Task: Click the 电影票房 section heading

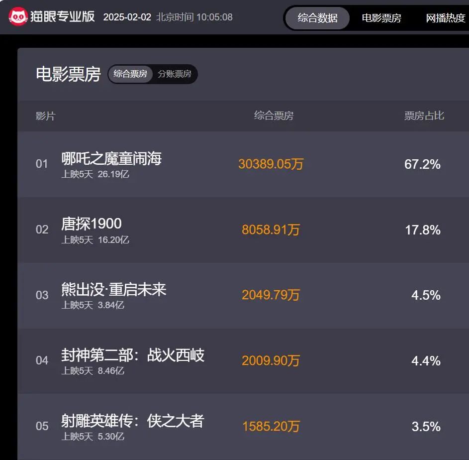Action: pos(68,74)
